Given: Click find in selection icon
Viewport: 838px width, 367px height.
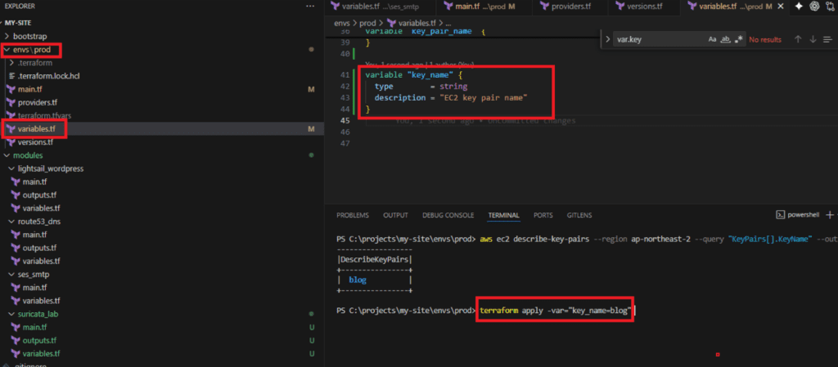Looking at the screenshot, I should point(827,39).
